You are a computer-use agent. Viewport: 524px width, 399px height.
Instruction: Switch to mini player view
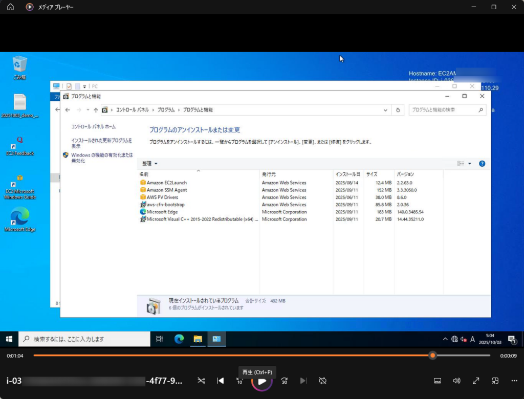pos(495,381)
